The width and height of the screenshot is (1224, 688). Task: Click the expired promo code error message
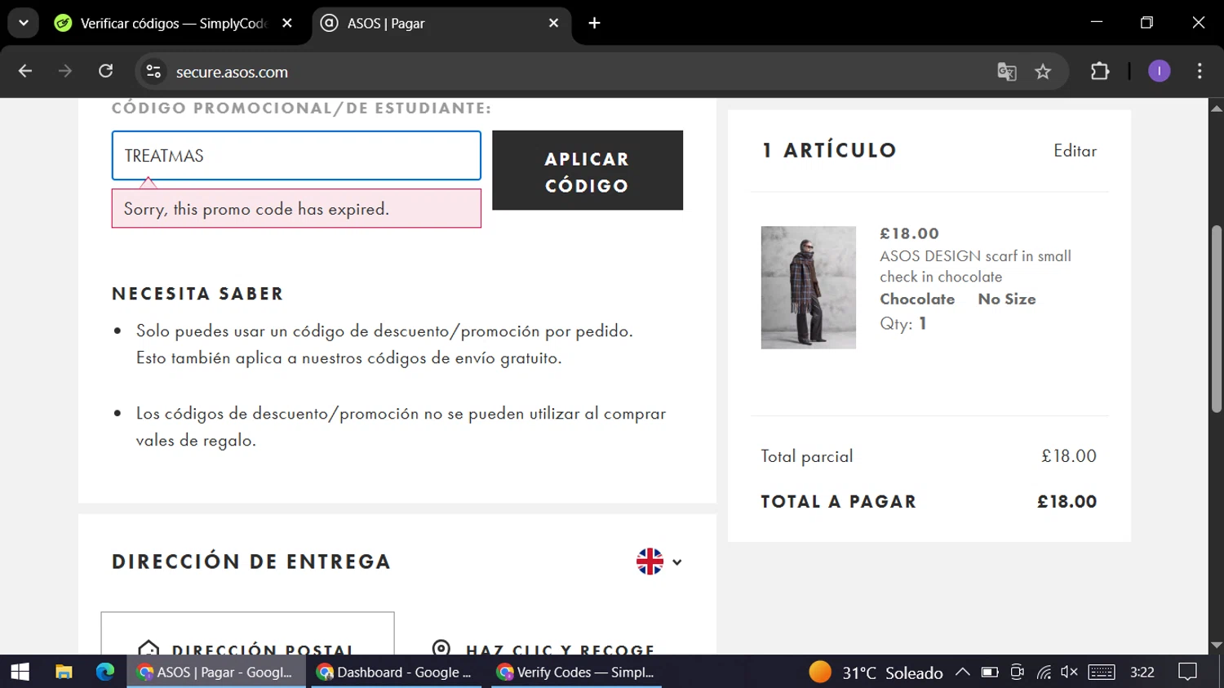click(x=296, y=209)
